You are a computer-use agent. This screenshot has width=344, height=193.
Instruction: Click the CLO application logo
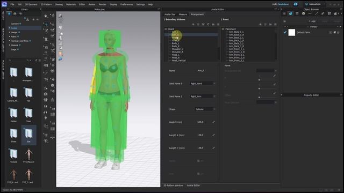(x=4, y=4)
